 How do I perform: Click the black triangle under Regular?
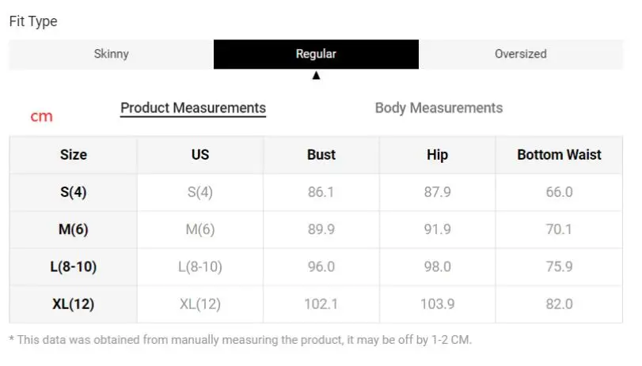316,76
